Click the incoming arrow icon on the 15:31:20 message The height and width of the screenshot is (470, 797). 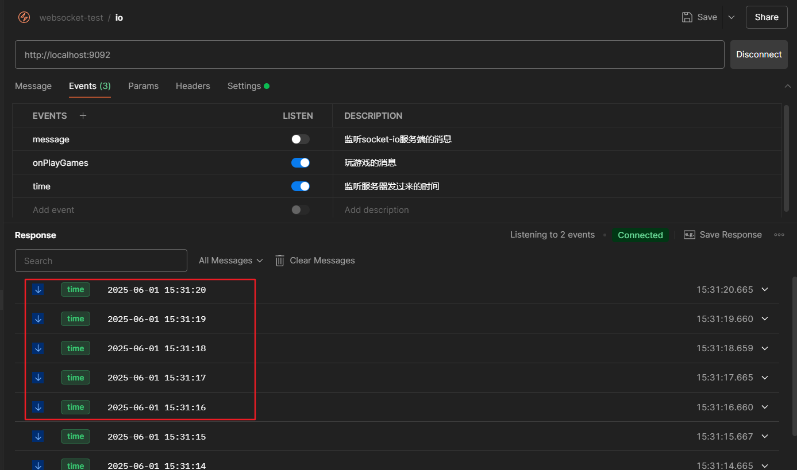pyautogui.click(x=38, y=289)
